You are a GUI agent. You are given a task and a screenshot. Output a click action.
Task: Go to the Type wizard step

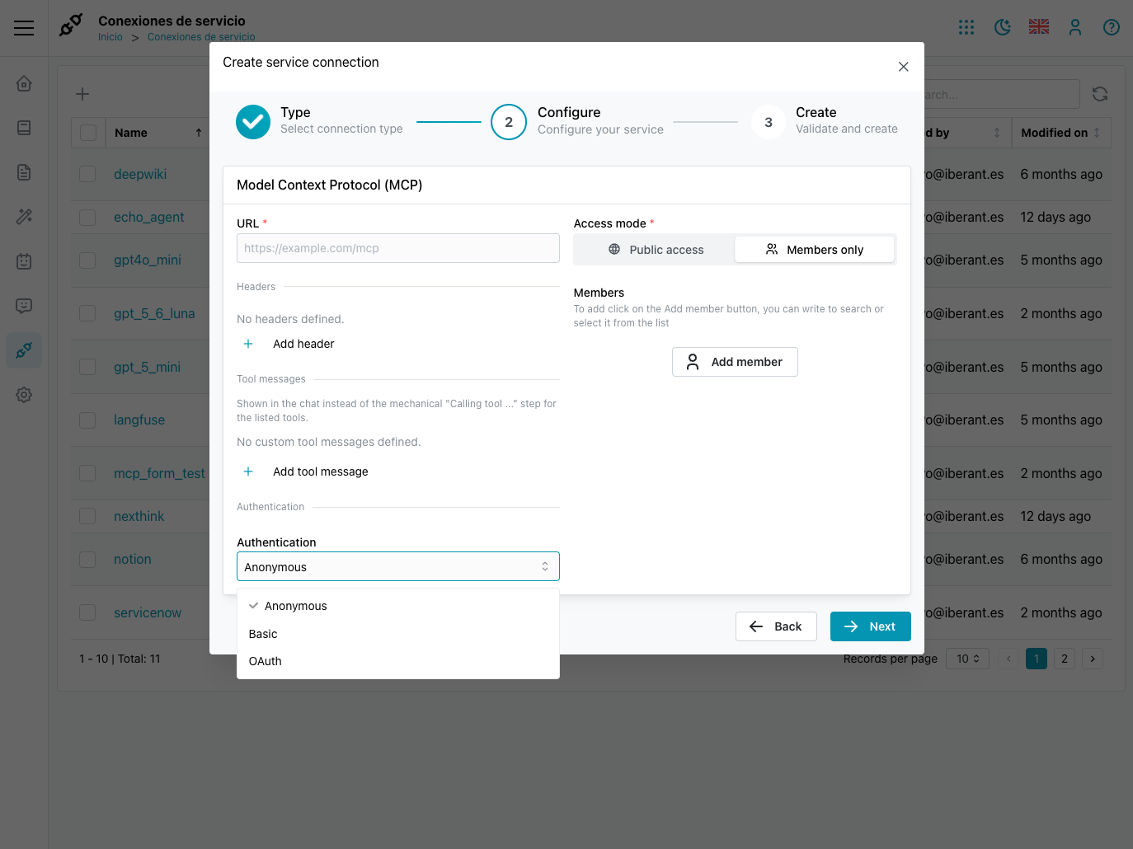coord(319,121)
